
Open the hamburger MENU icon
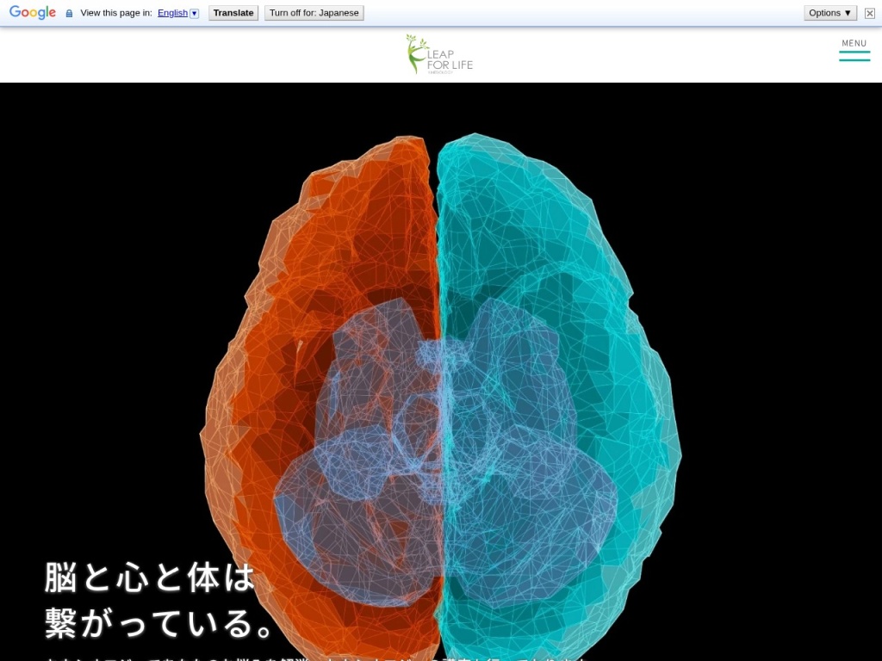(854, 56)
